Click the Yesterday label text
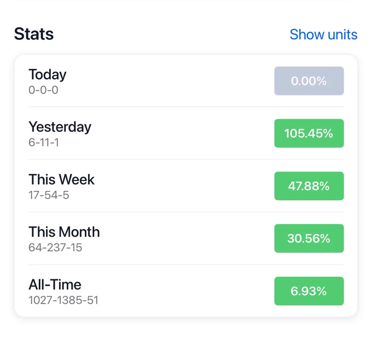Image resolution: width=372 pixels, height=339 pixels. click(x=60, y=127)
